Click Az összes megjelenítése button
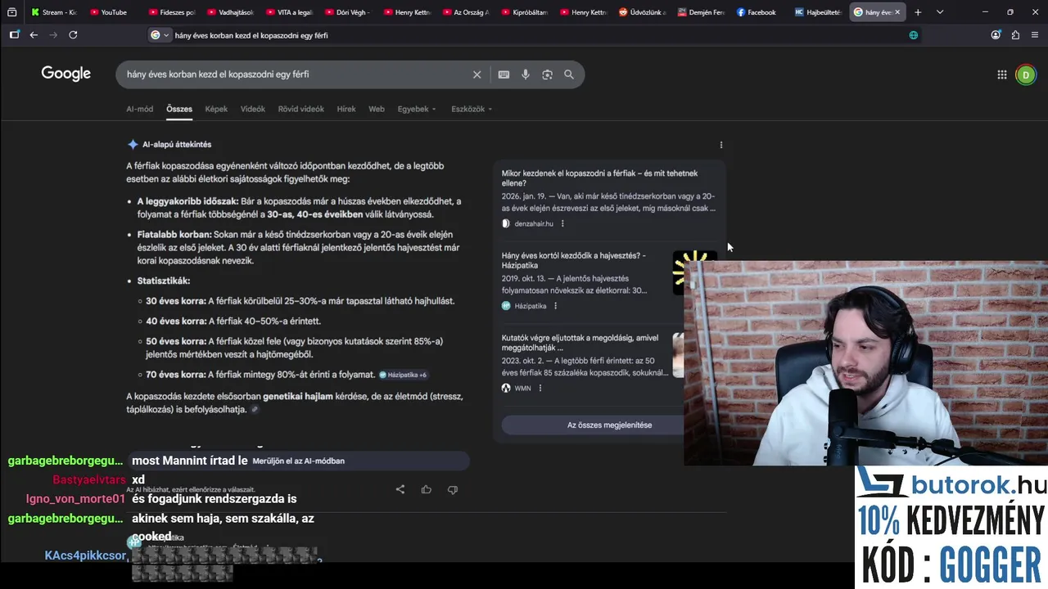1048x589 pixels. pyautogui.click(x=610, y=425)
